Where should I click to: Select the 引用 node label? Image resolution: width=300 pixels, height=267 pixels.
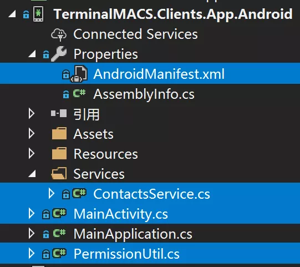coord(87,114)
